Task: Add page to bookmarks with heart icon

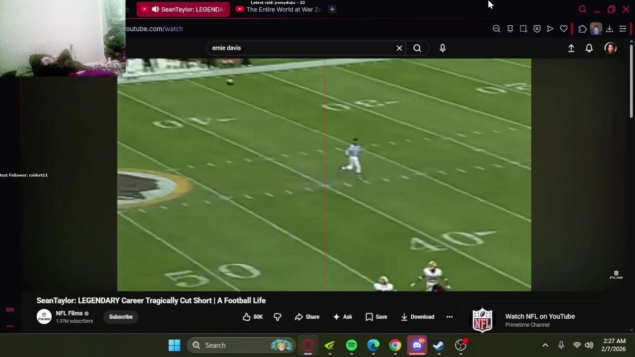Action: [564, 29]
